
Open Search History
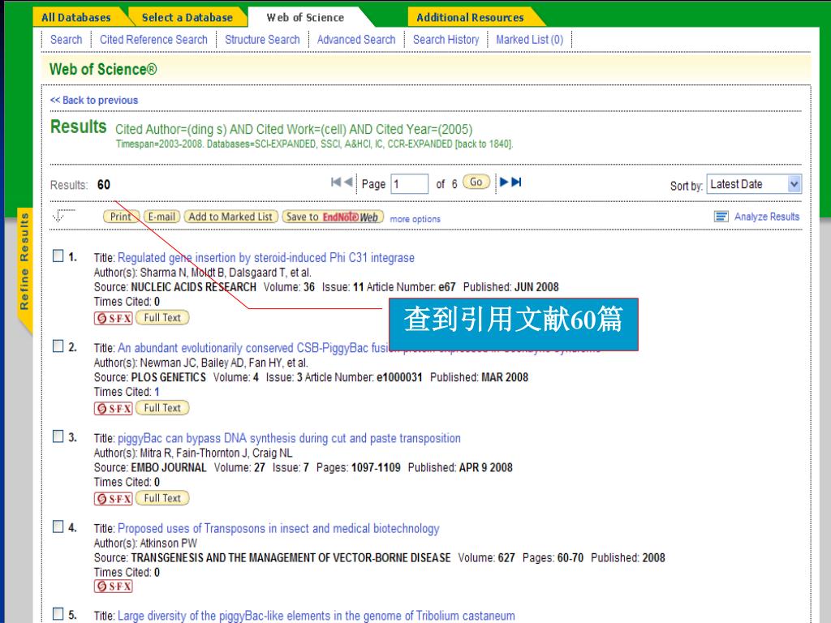click(x=446, y=40)
